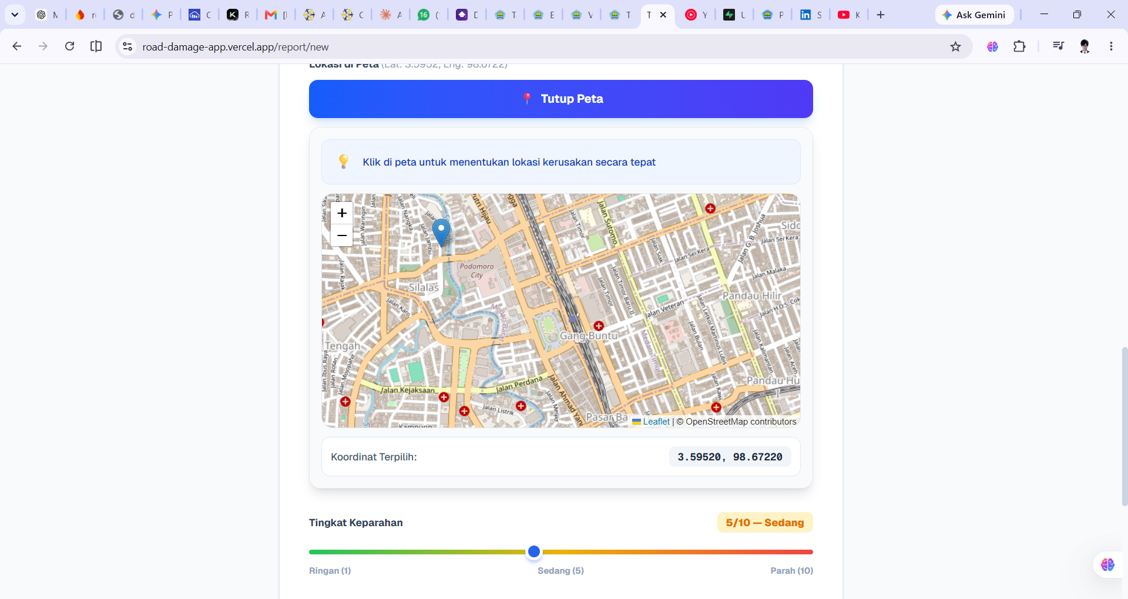Zoom in the map with plus button
The height and width of the screenshot is (599, 1128).
[342, 213]
